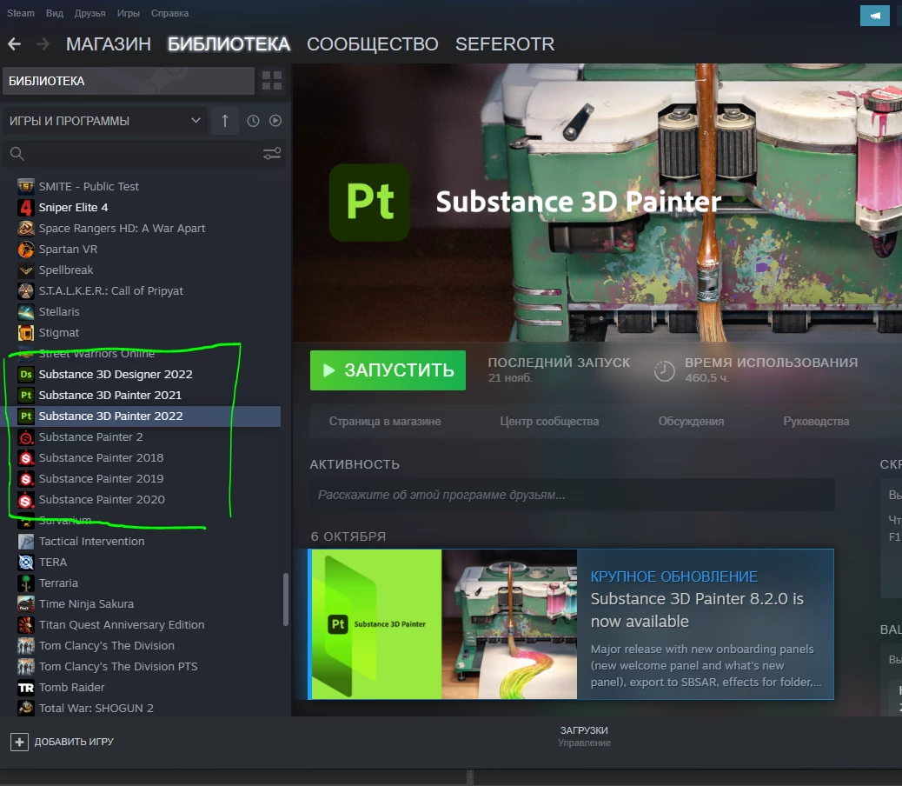902x786 pixels.
Task: Select Substance 3D Designer 2022 Ds icon
Action: click(x=26, y=374)
